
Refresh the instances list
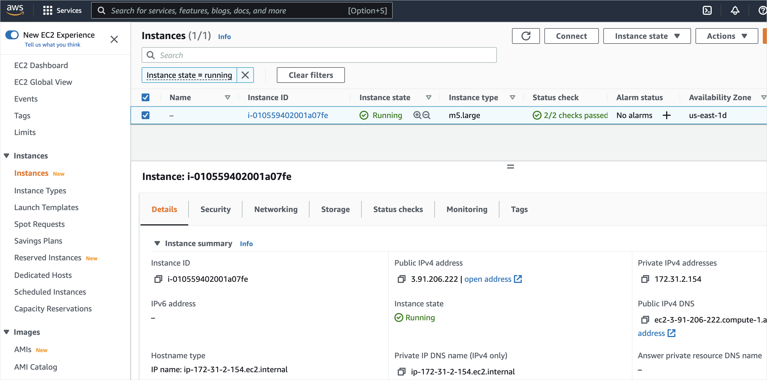tap(525, 36)
